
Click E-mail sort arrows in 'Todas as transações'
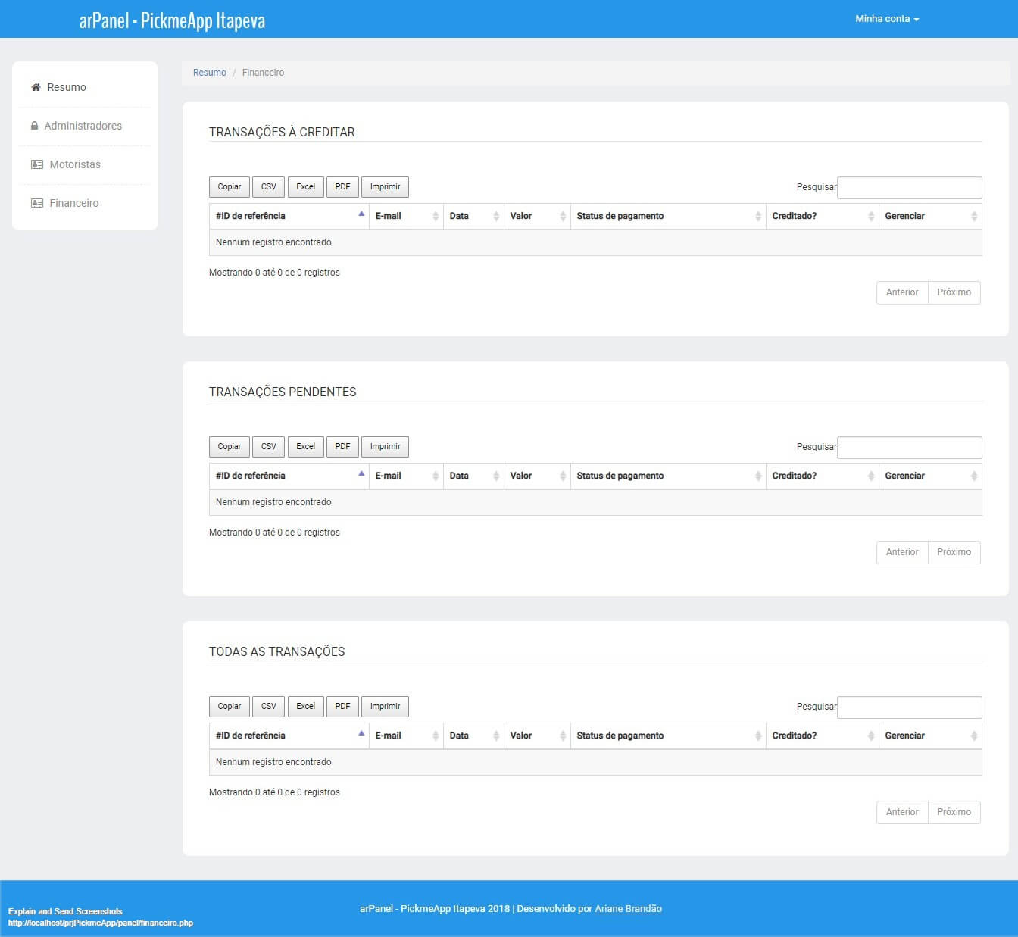(436, 736)
